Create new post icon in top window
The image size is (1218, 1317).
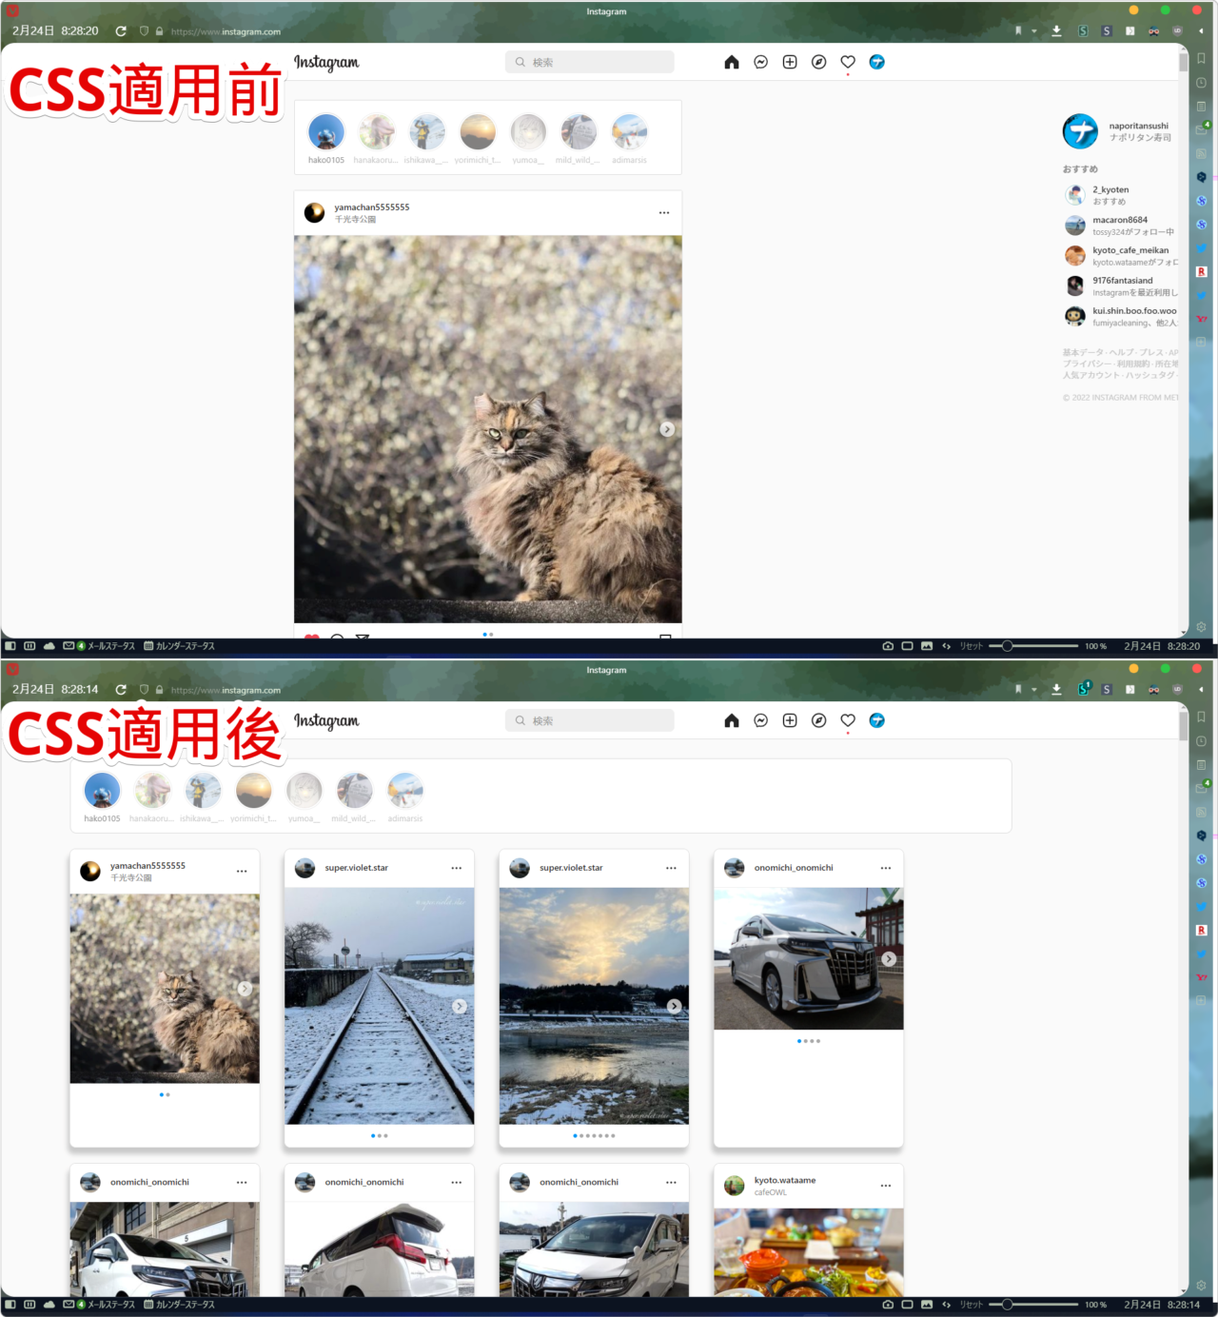[790, 62]
